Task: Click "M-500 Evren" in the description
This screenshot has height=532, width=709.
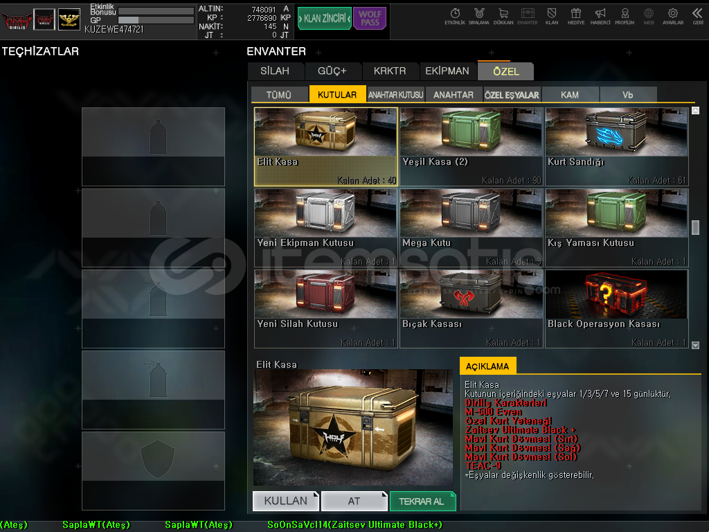Action: 493,411
